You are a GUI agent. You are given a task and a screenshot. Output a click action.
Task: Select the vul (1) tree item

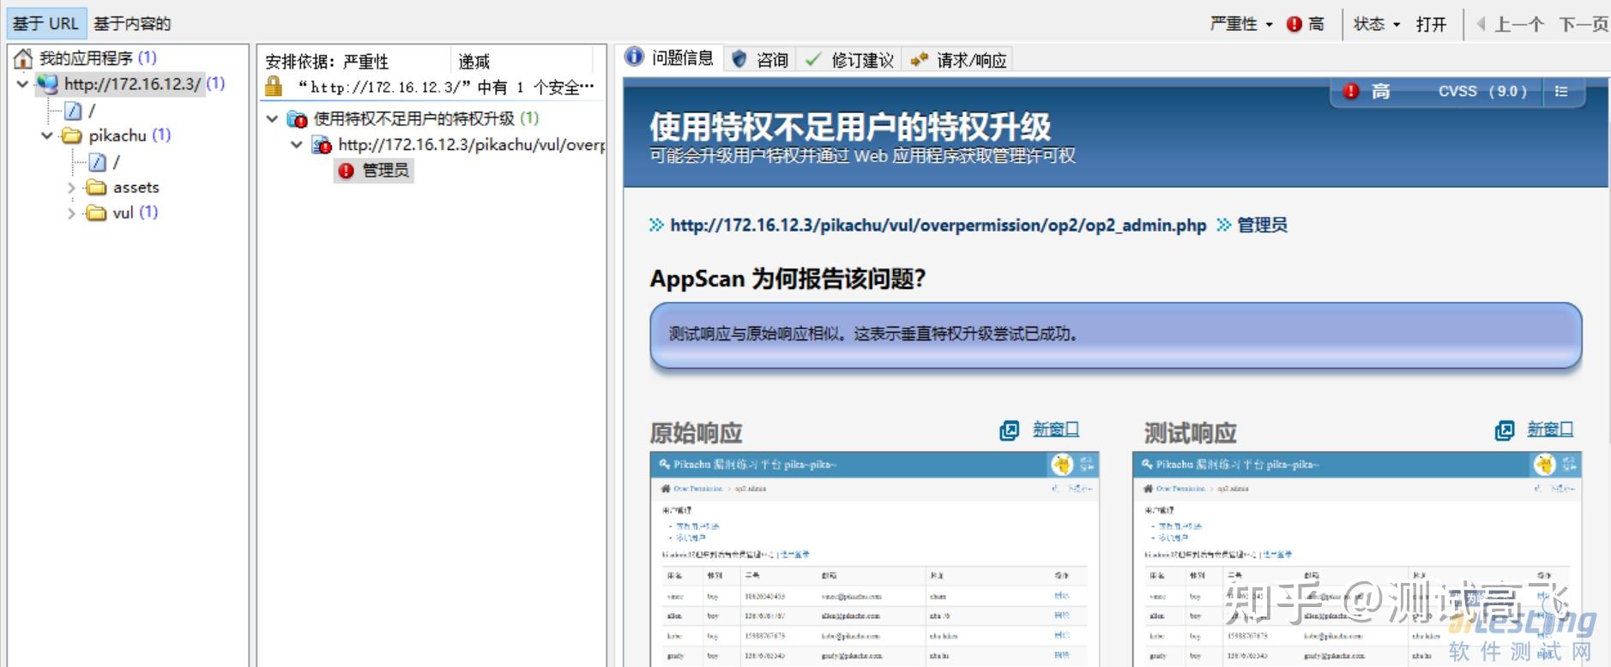tap(136, 213)
